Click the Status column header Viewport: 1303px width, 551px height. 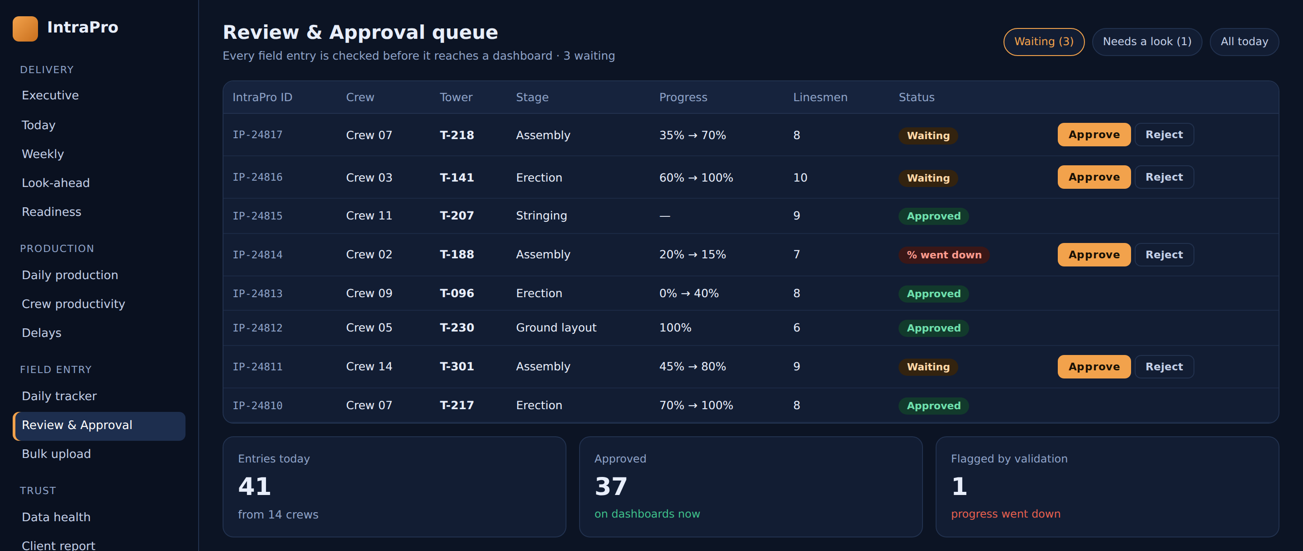[x=916, y=98]
